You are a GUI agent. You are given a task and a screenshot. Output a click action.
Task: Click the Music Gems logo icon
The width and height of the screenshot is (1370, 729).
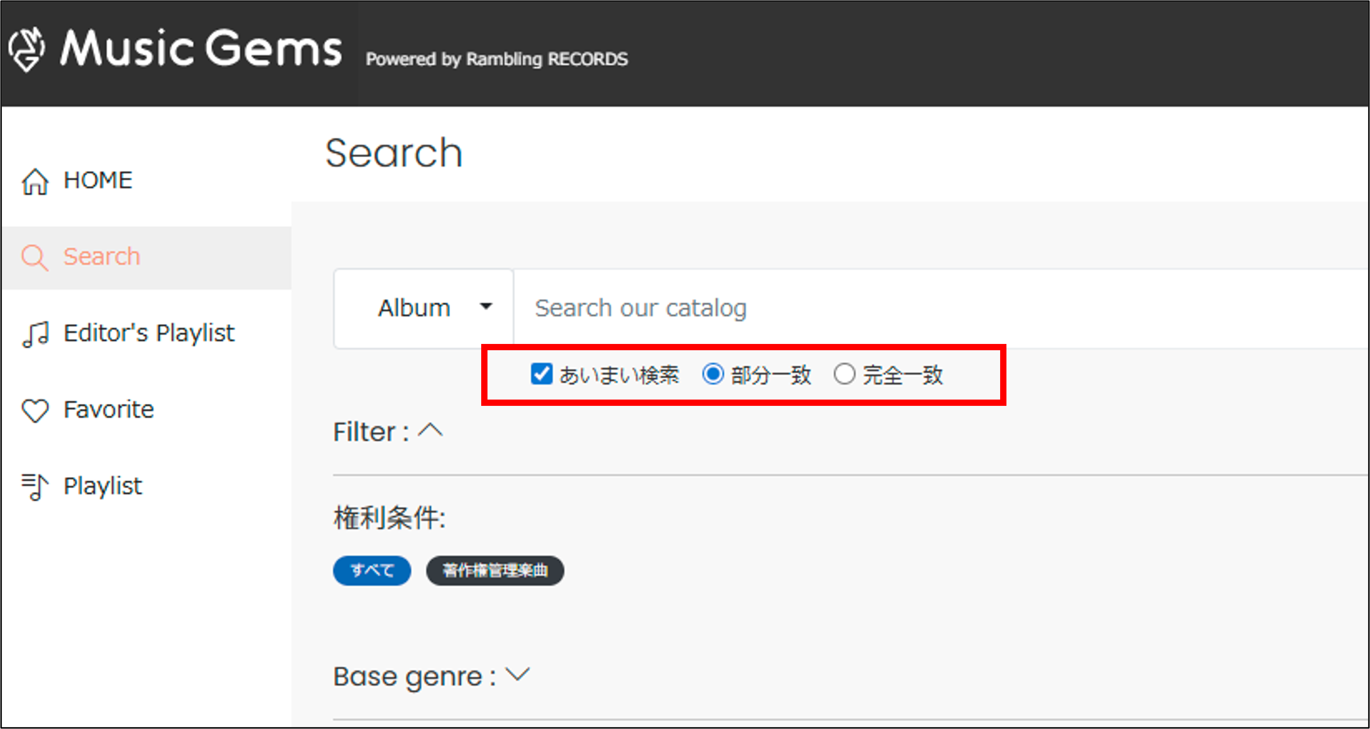[27, 49]
